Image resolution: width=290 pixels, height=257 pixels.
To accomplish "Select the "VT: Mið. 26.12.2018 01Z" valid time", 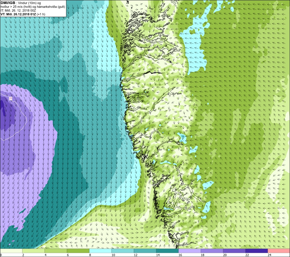I will click(18, 14).
